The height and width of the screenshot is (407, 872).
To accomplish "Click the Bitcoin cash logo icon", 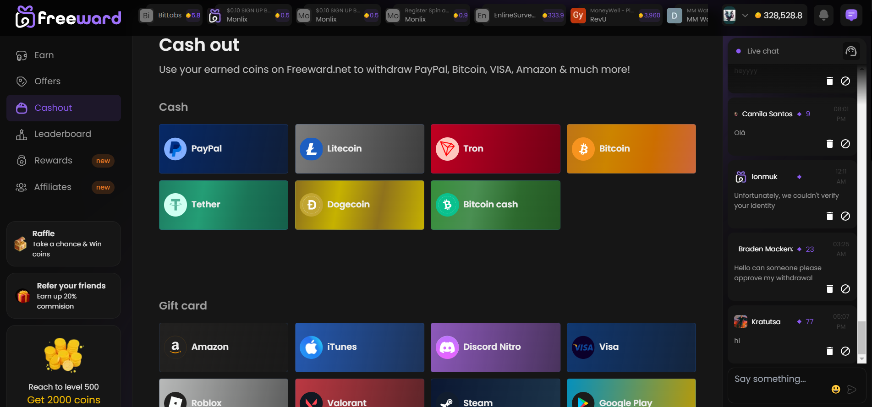I will tap(447, 205).
